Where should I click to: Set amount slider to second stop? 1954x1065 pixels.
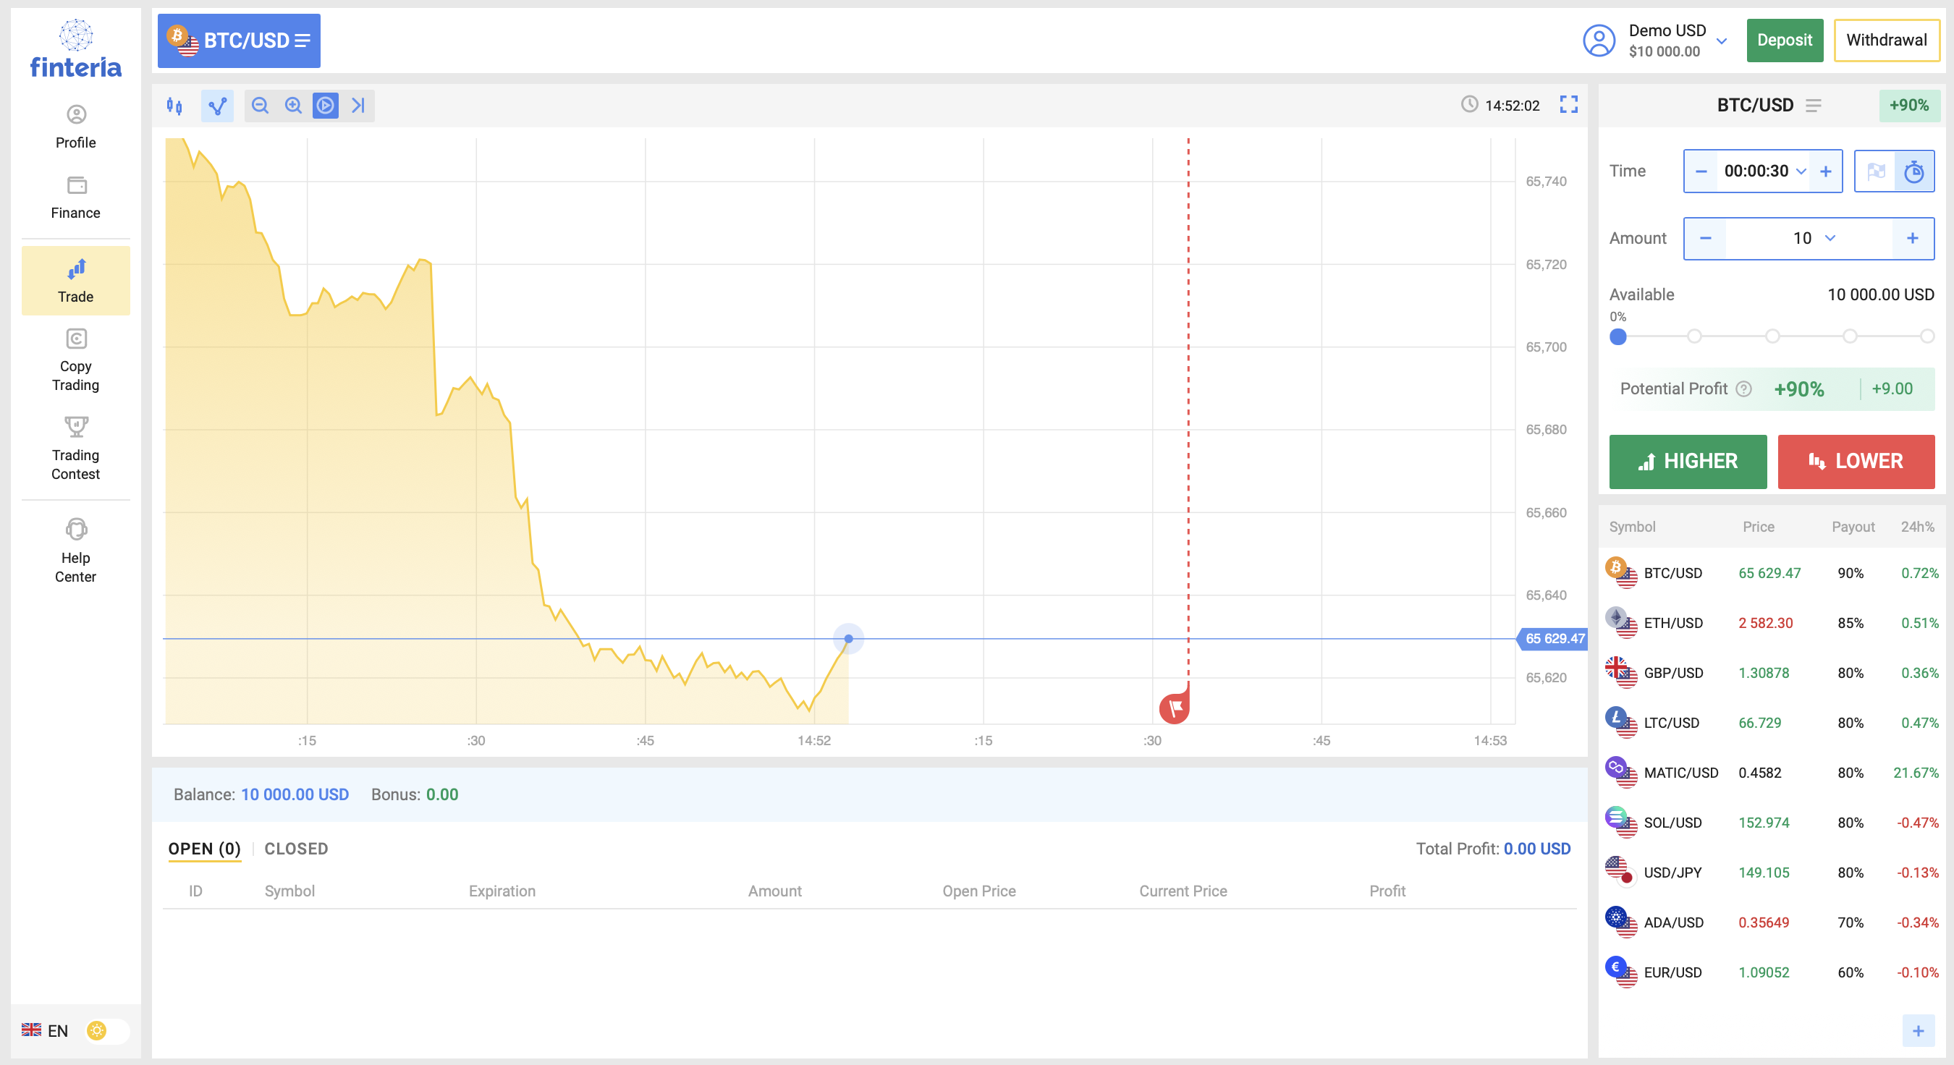1695,336
